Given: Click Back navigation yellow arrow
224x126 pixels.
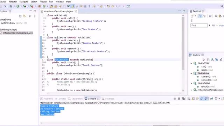Looking at the screenshot, I should [x=113, y=6].
